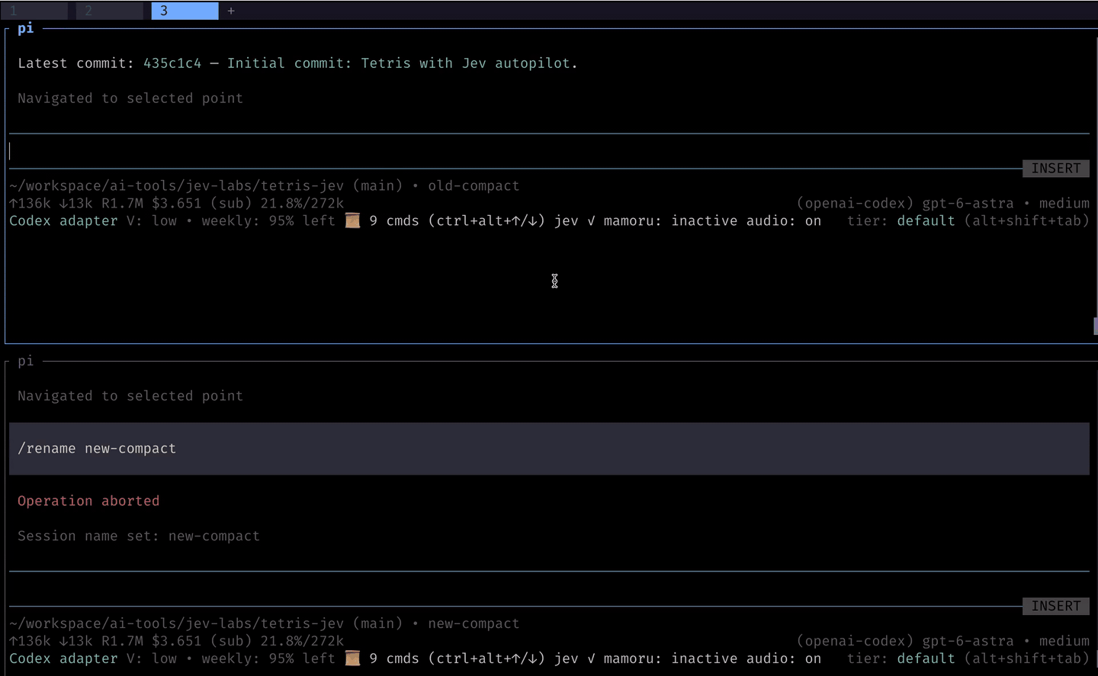
Task: Click commit hash 435c1c4
Action: point(172,63)
